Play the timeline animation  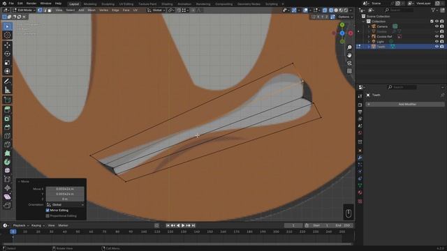[183, 226]
